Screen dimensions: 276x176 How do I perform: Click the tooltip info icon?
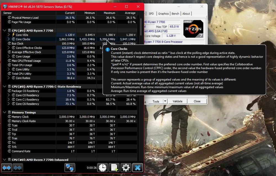[x=107, y=50]
